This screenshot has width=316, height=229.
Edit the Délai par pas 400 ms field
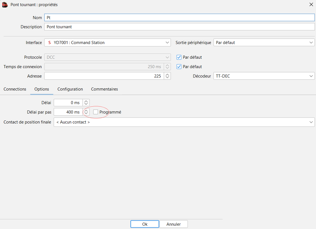[68, 112]
